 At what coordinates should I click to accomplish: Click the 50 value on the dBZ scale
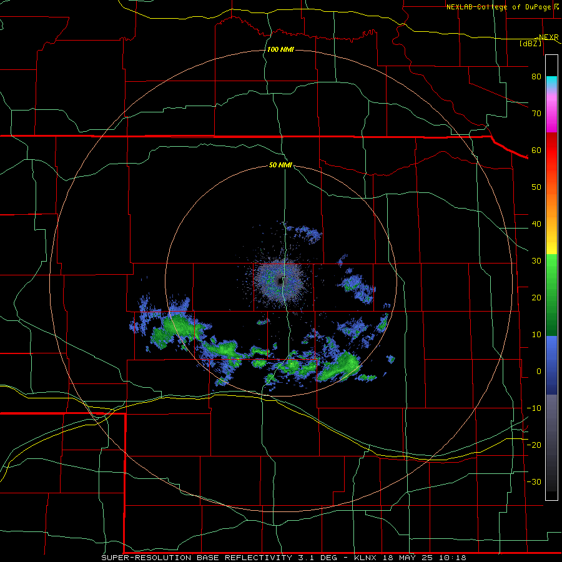click(536, 187)
